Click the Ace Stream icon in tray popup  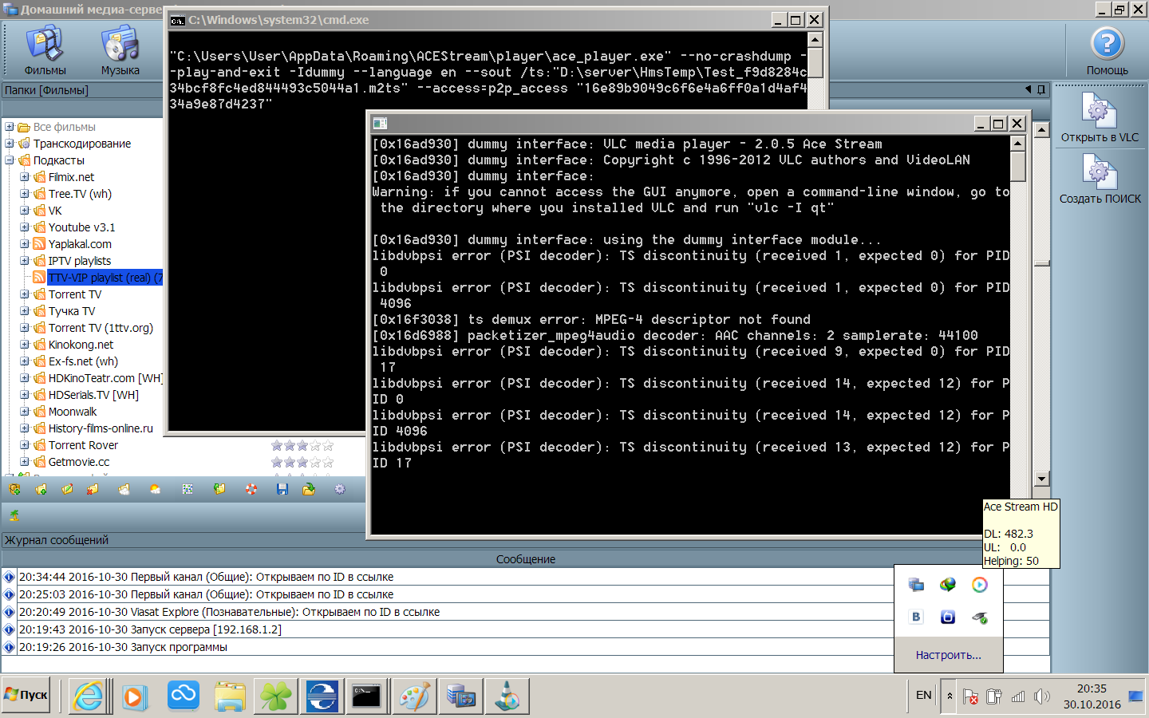(x=979, y=585)
